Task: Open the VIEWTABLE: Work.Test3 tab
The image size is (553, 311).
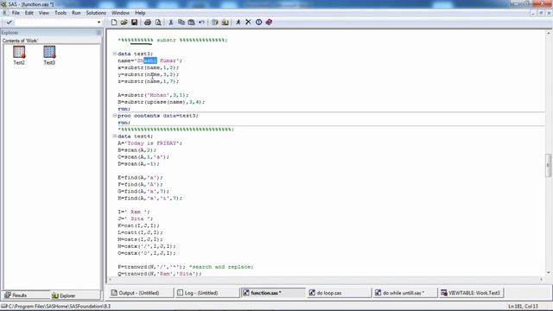Action: click(x=472, y=293)
